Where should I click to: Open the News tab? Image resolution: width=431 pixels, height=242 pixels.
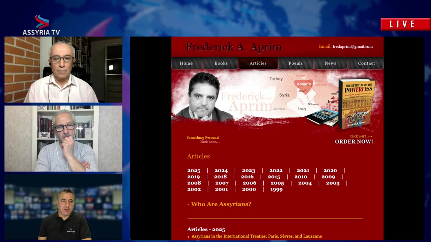pyautogui.click(x=330, y=63)
